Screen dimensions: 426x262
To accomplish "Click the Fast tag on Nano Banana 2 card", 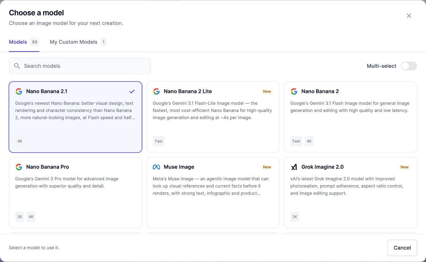I will 296,141.
